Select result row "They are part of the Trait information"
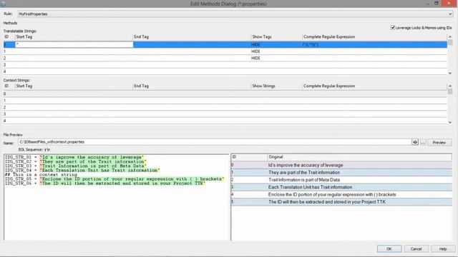This screenshot has width=458, height=257. click(341, 173)
